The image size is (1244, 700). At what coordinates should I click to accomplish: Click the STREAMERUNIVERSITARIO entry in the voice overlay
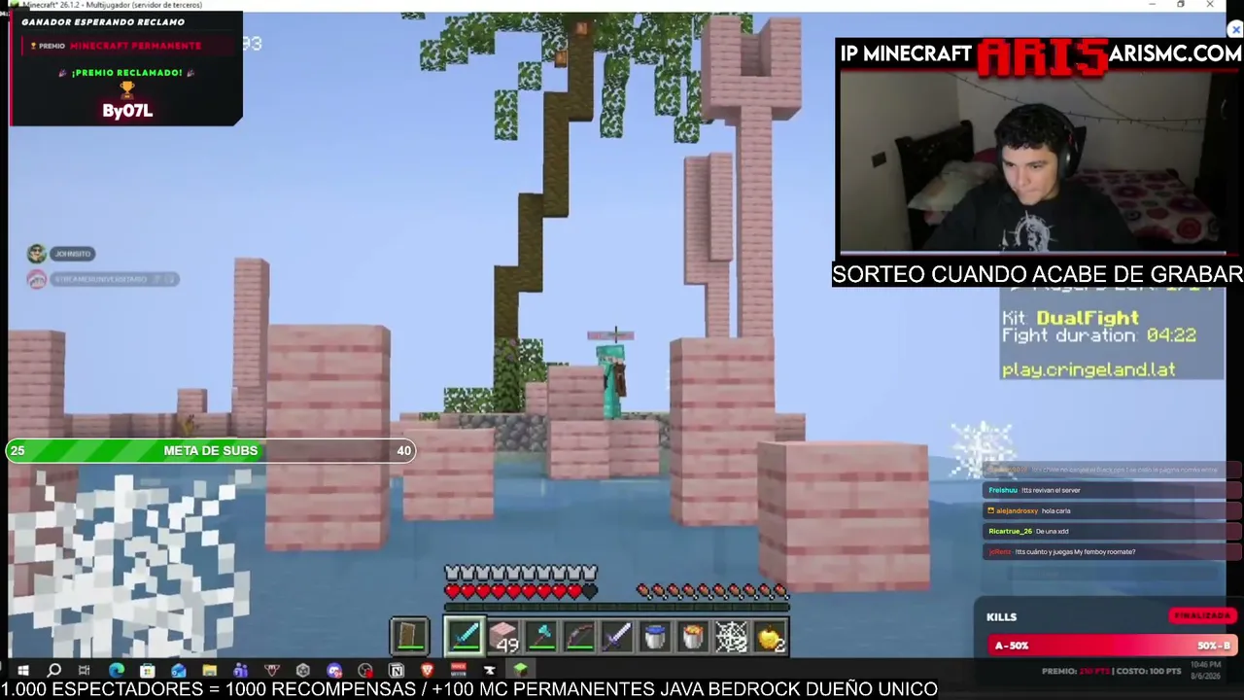pyautogui.click(x=103, y=279)
